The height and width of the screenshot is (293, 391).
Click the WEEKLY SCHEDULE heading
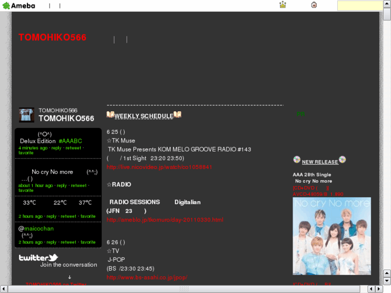144,116
